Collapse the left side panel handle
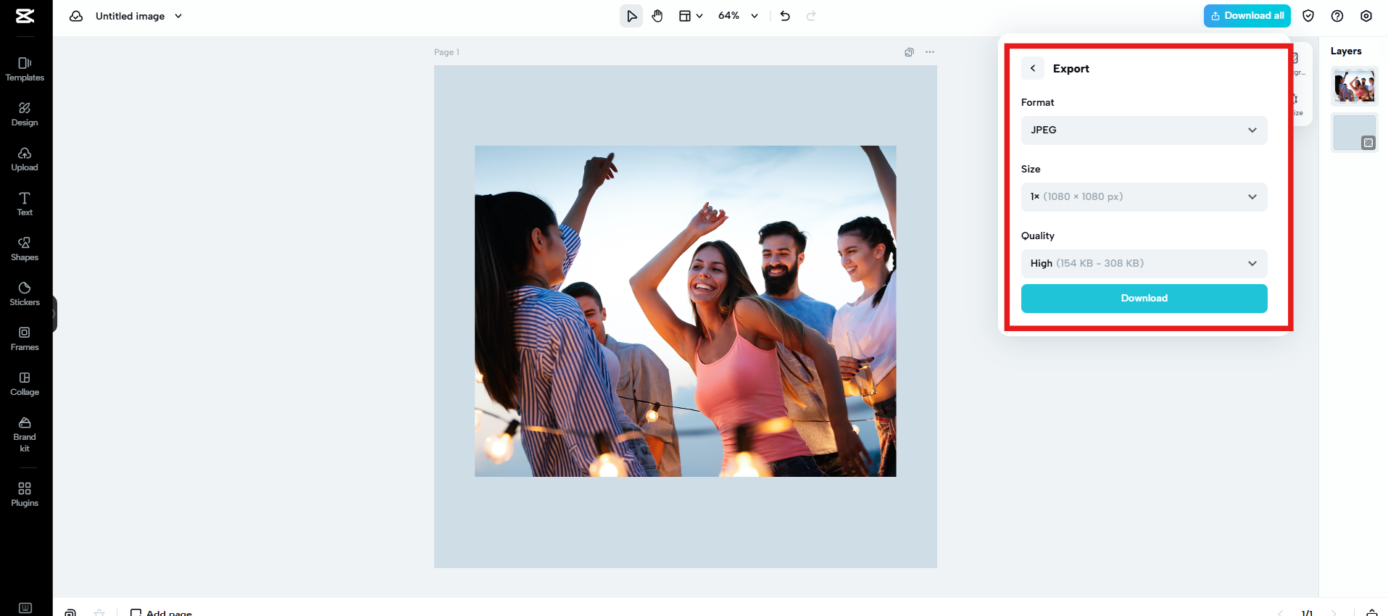Image resolution: width=1388 pixels, height=616 pixels. click(54, 315)
